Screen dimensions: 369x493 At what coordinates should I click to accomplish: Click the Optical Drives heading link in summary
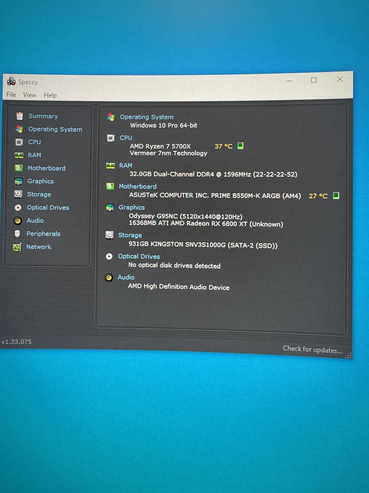139,256
